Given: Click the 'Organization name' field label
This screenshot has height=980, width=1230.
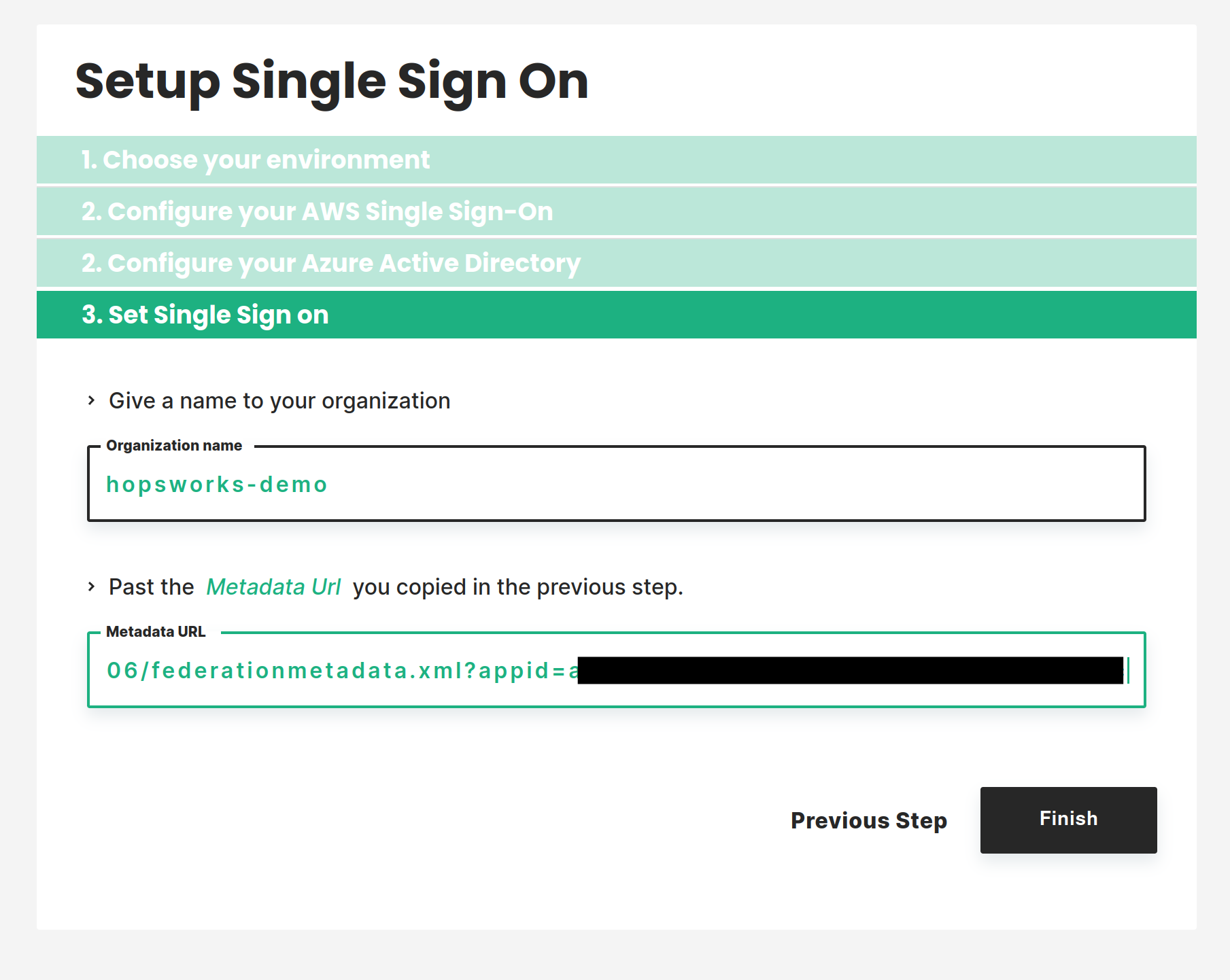Looking at the screenshot, I should point(174,445).
